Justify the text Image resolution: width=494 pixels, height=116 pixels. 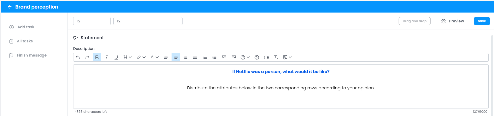(195, 57)
